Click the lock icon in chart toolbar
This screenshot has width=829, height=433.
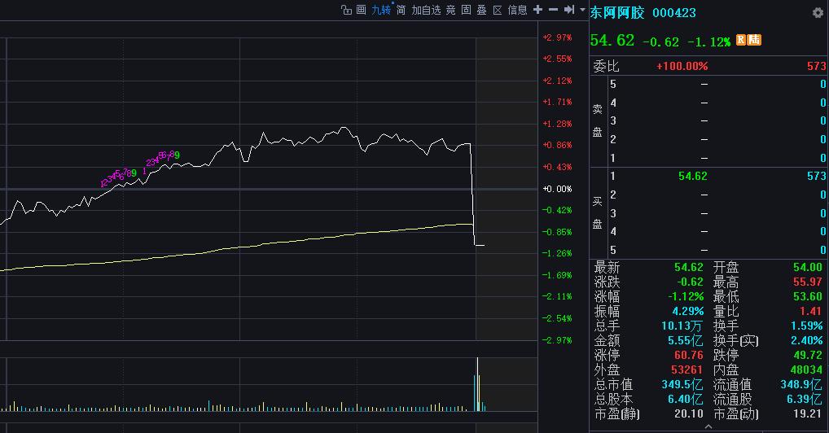(x=346, y=10)
